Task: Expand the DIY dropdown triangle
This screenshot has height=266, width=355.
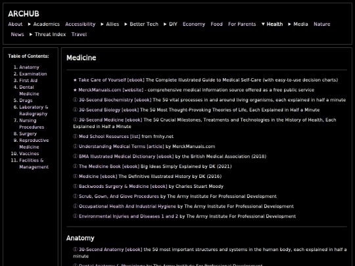Action: pyautogui.click(x=165, y=24)
